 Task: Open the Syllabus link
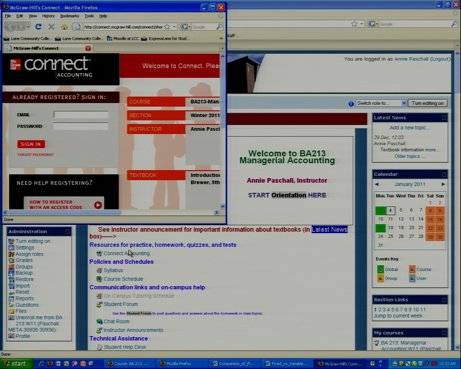click(x=113, y=270)
